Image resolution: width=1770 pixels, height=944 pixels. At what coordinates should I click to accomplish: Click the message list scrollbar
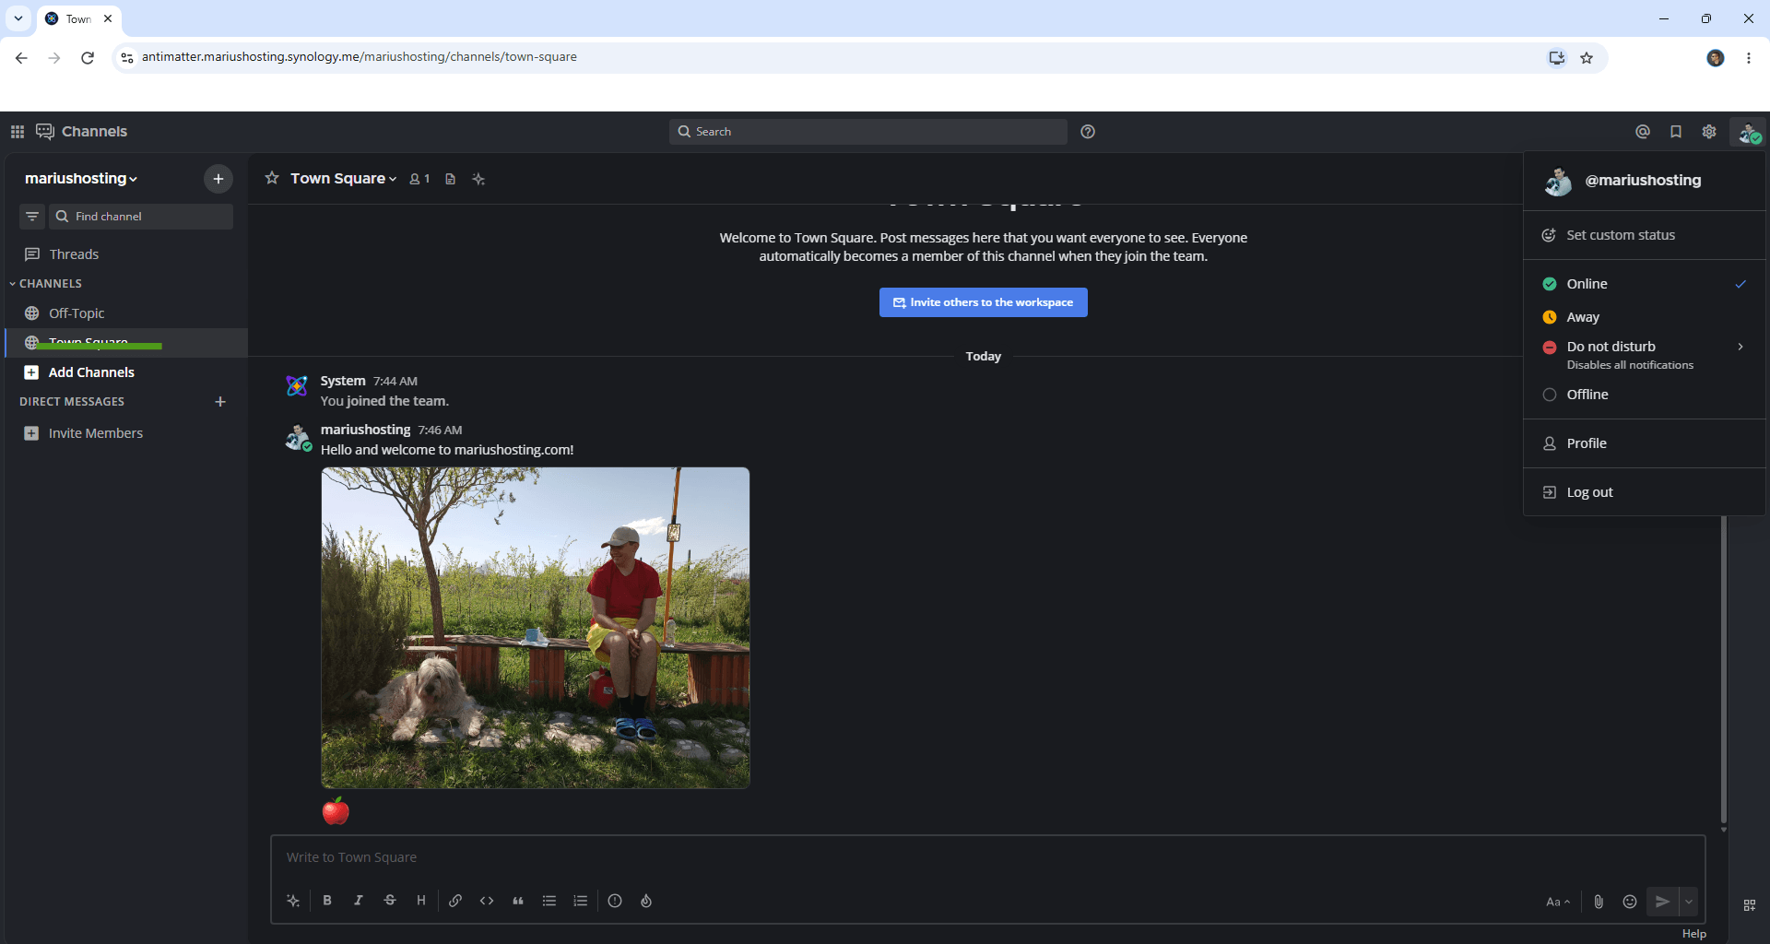[x=1723, y=668]
